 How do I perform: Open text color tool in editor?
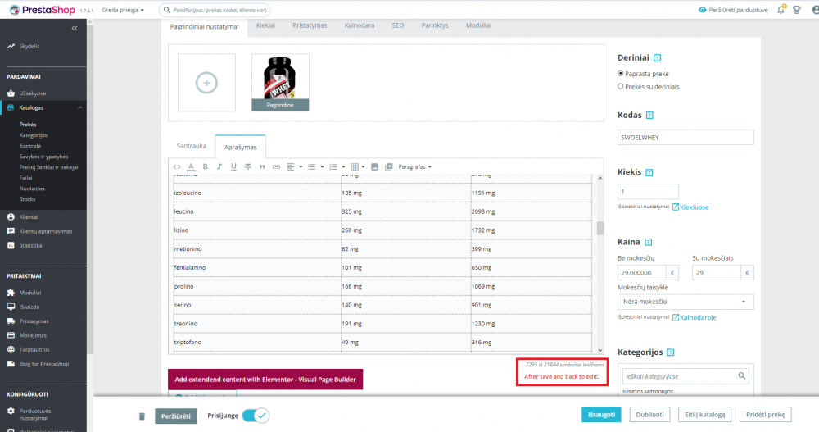coord(191,167)
